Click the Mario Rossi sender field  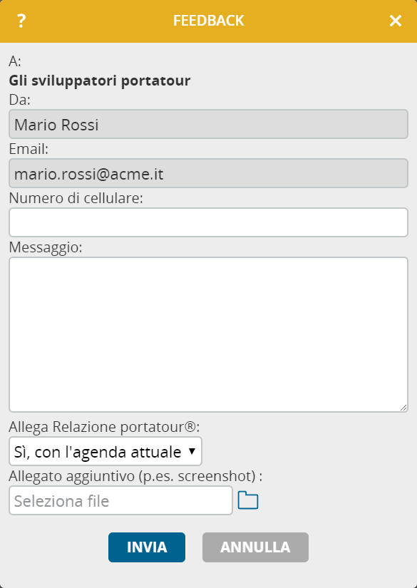[x=208, y=124]
